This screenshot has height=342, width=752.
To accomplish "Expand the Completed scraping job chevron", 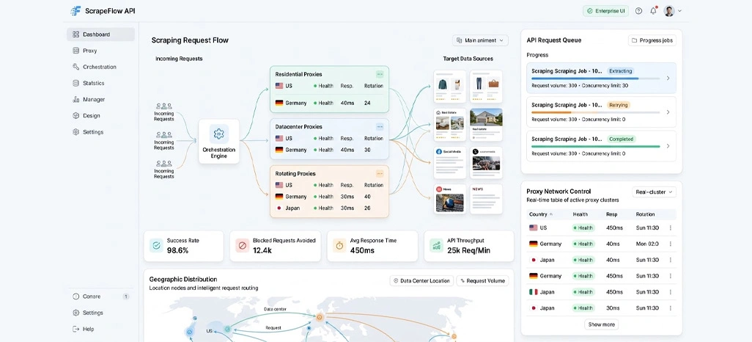I will (x=668, y=146).
